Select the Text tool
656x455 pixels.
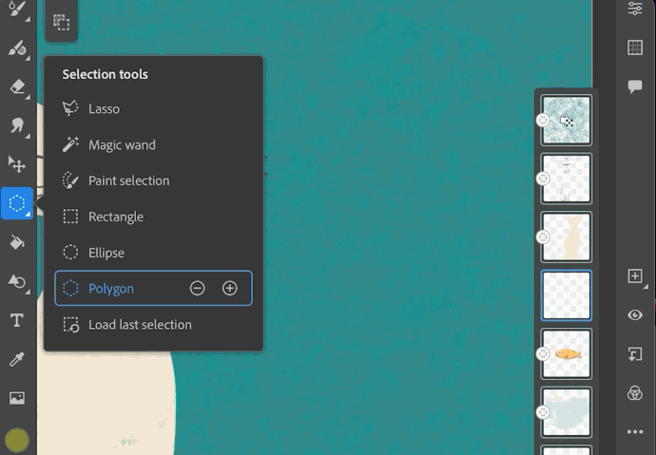tap(17, 320)
